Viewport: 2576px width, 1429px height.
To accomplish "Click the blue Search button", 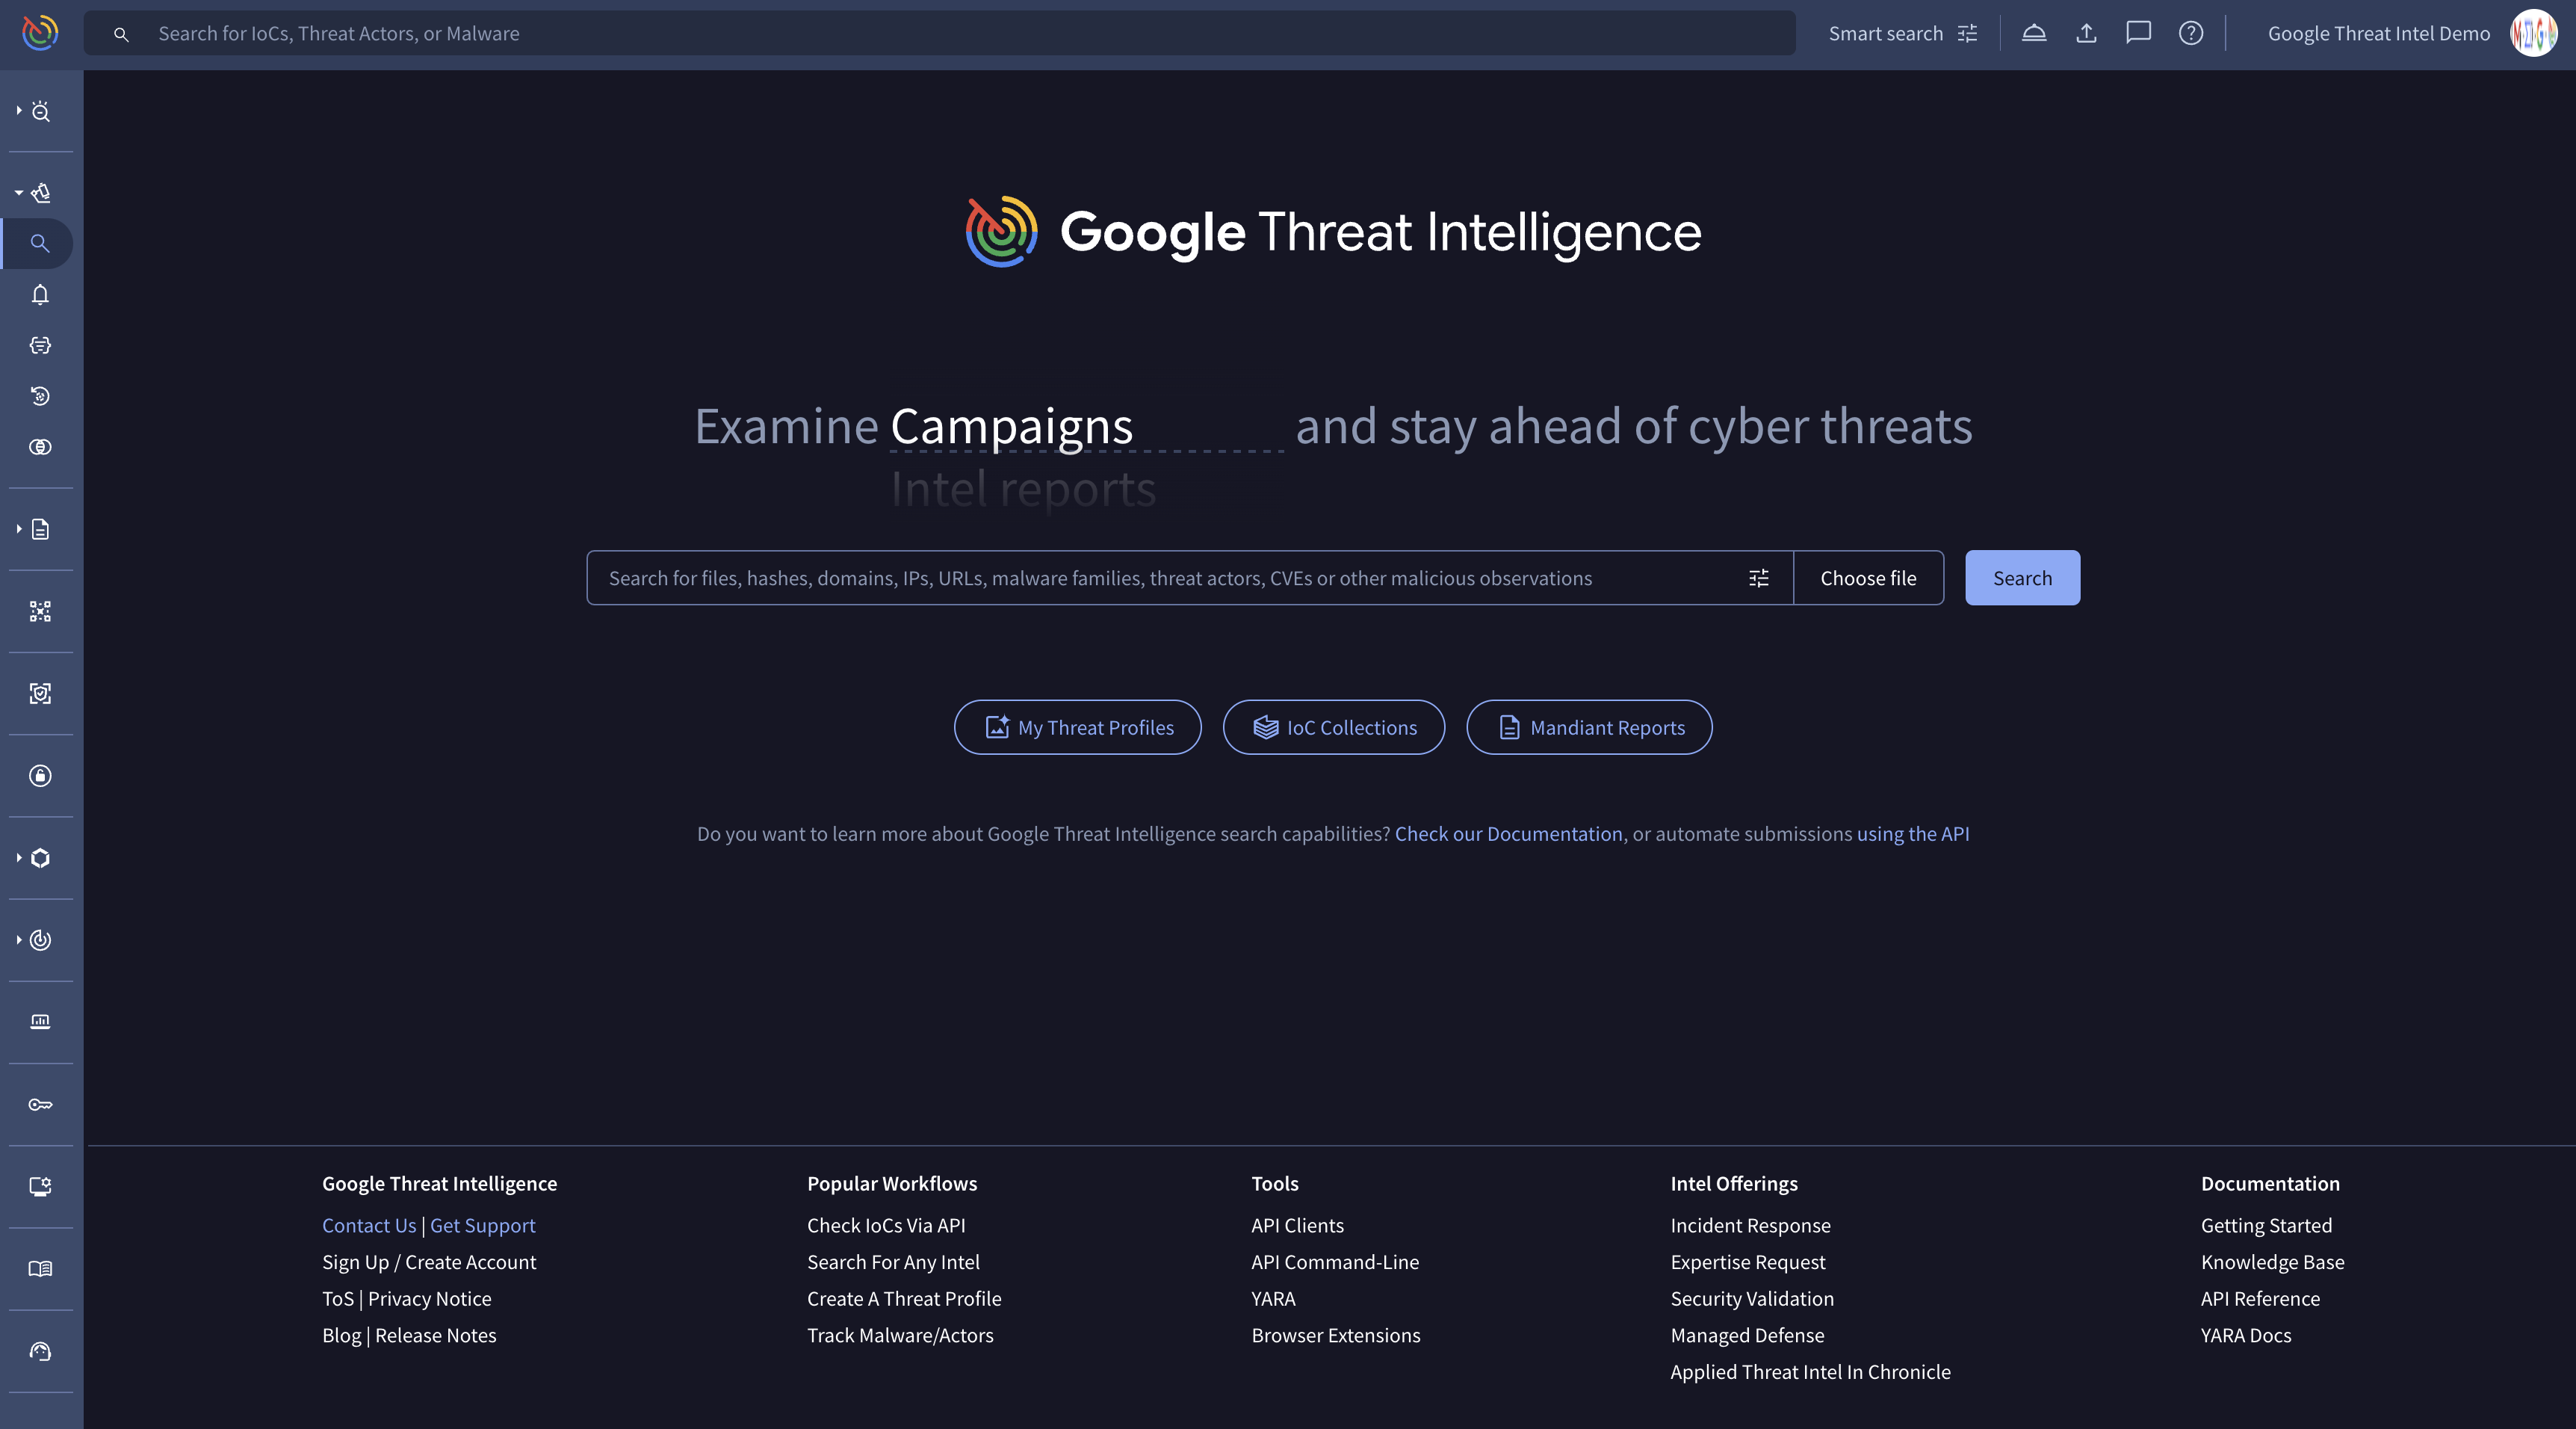I will (2022, 578).
